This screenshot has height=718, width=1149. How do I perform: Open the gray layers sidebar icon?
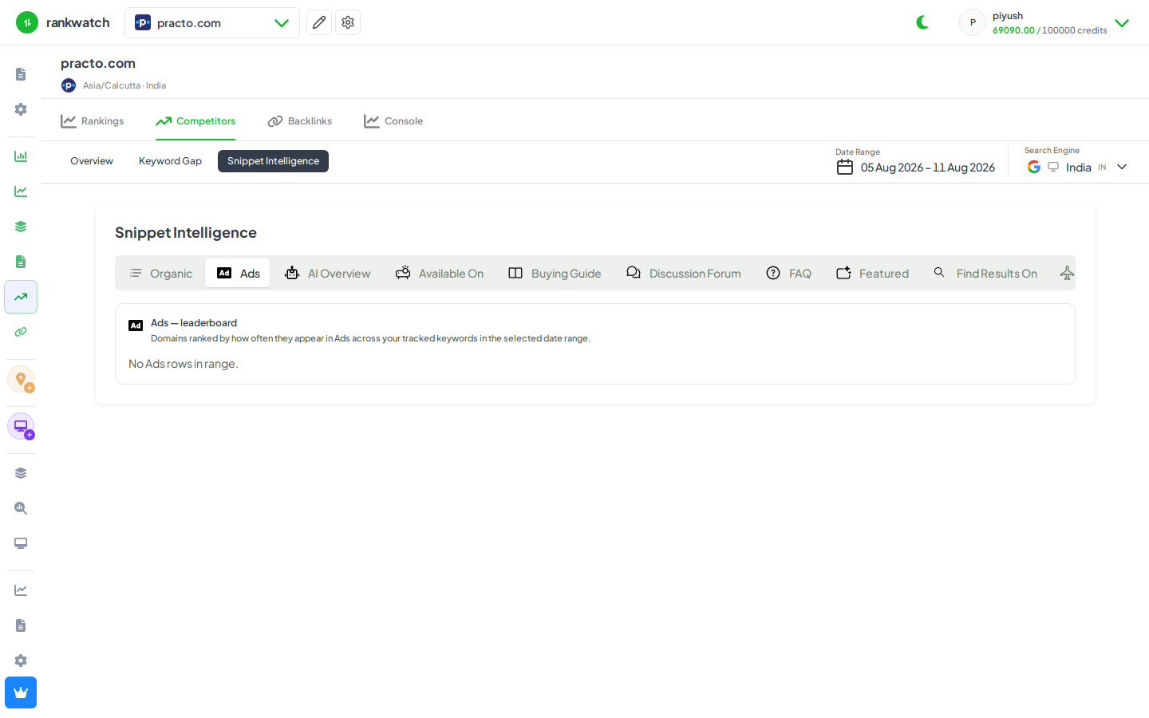pos(21,473)
